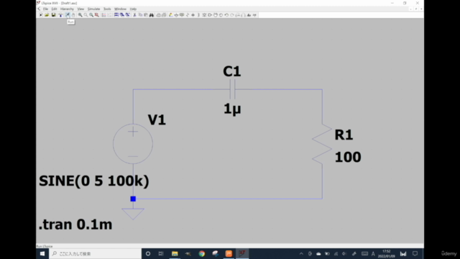Run the simulation with the Run icon
The width and height of the screenshot is (460, 259).
[x=68, y=15]
